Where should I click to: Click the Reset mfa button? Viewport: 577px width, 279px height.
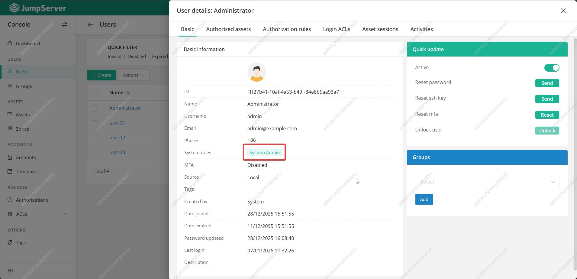point(547,115)
